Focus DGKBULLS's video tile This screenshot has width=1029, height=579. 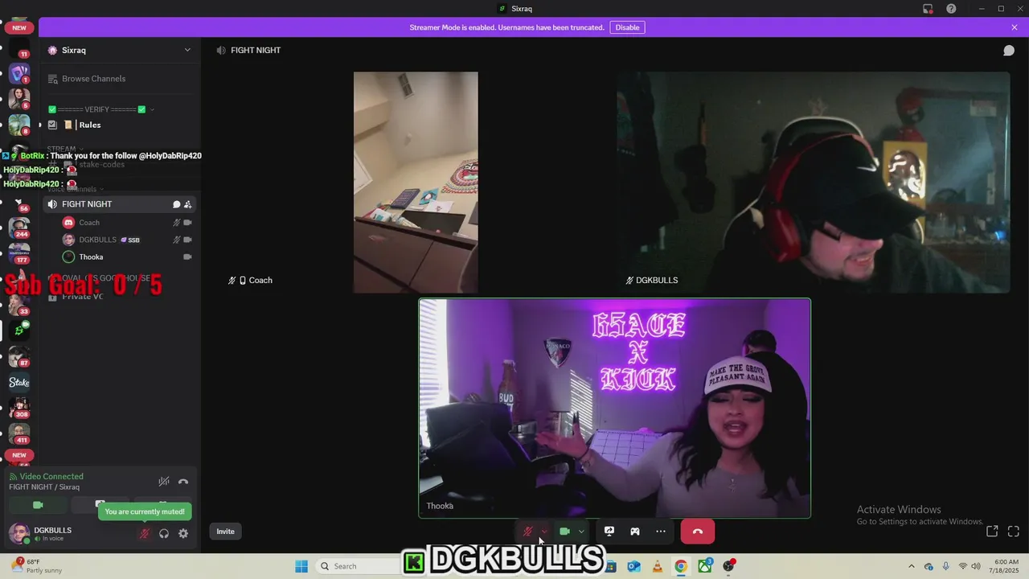tap(814, 183)
